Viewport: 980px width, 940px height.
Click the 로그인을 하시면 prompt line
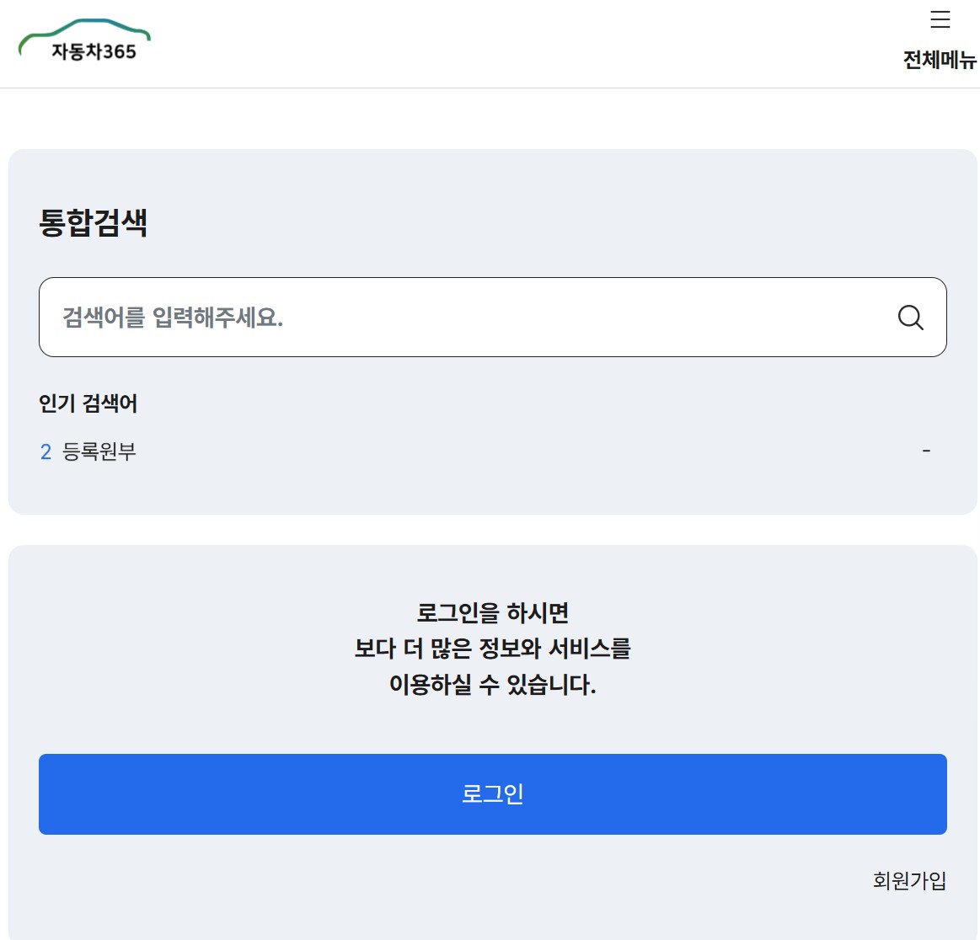(492, 612)
